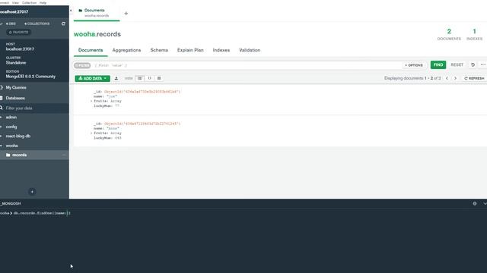This screenshot has height=273, width=487.
Task: Open the View menu
Action: click(x=15, y=2)
